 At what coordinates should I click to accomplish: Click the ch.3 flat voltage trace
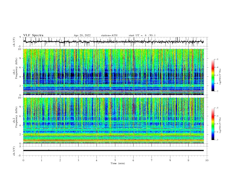click(x=113, y=151)
